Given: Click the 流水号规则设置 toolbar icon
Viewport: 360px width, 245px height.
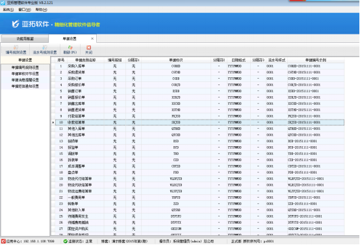Looking at the screenshot, I should (45, 47).
